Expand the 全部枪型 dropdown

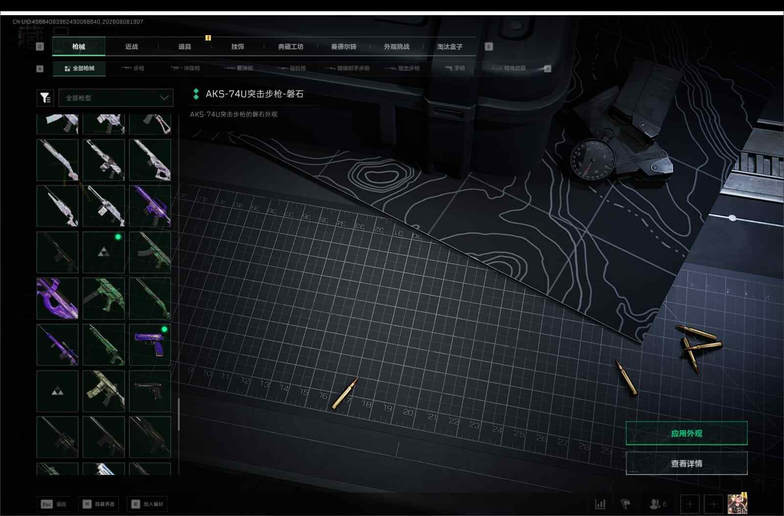116,98
